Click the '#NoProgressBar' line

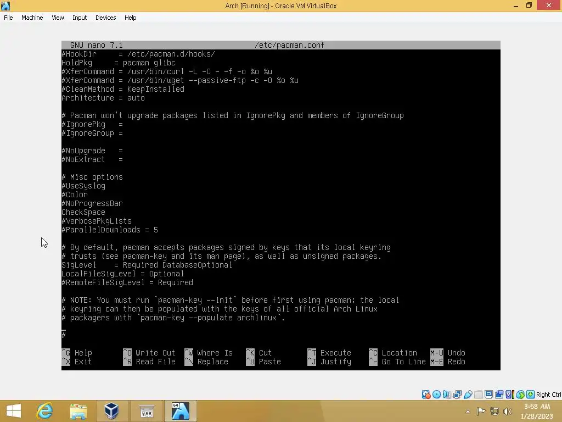click(92, 203)
